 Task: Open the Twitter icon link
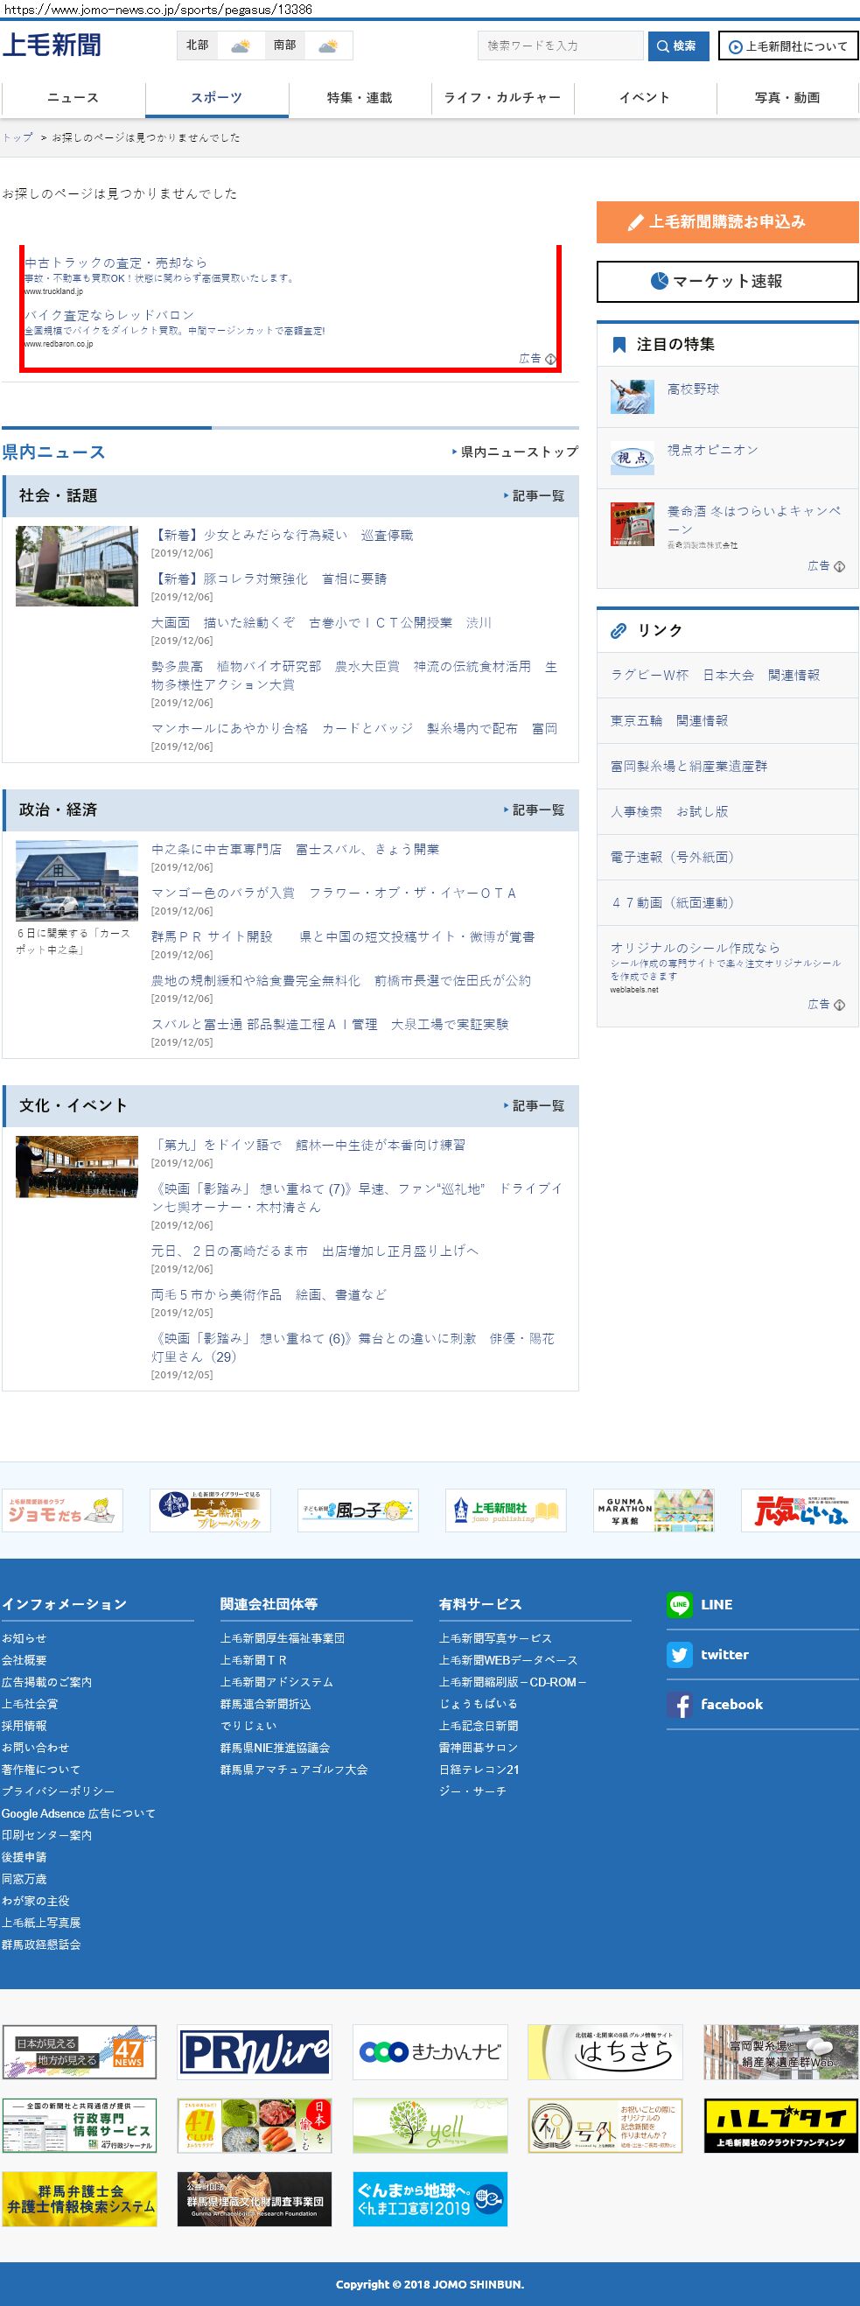pyautogui.click(x=679, y=1654)
